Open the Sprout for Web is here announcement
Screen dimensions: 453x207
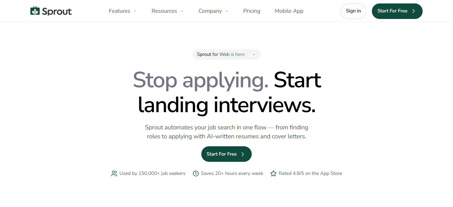tap(226, 55)
